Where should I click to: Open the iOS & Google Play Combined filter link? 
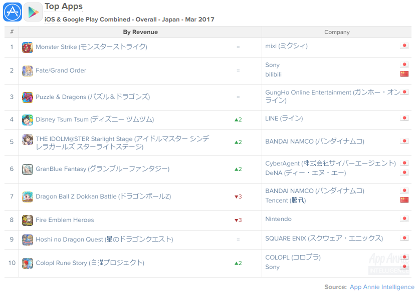87,19
